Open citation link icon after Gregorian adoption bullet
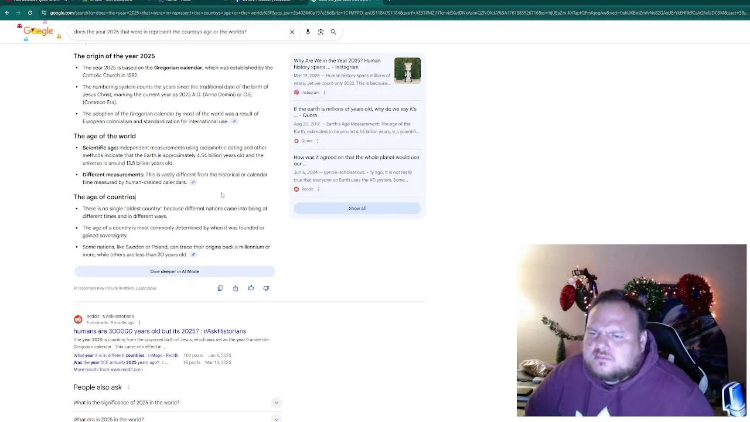 click(234, 121)
